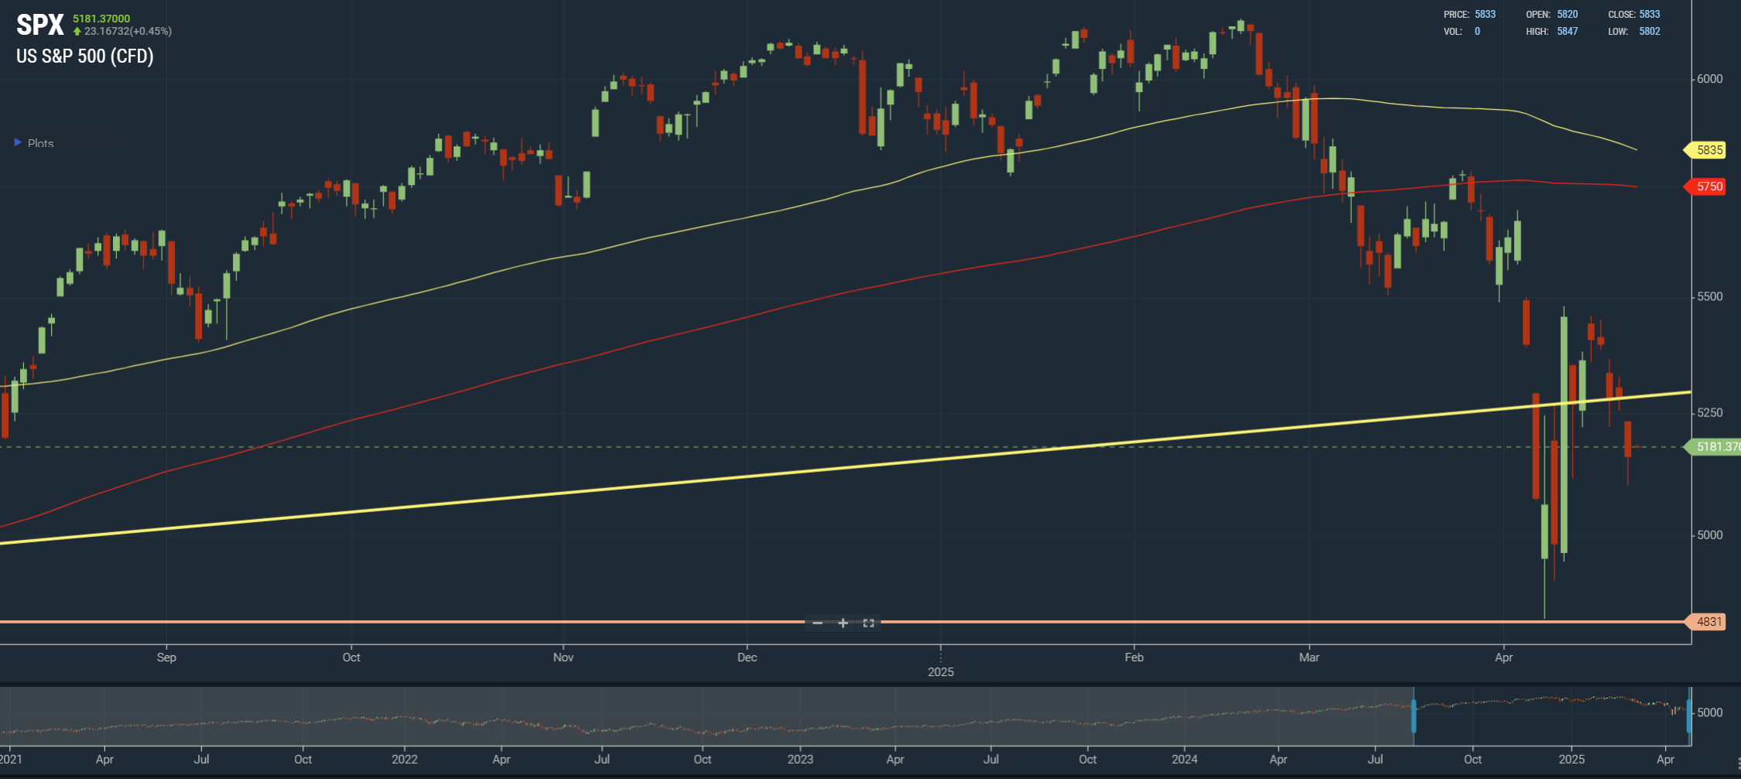Viewport: 1741px width, 779px height.
Task: Zoom out with the minus icon
Action: 818,623
